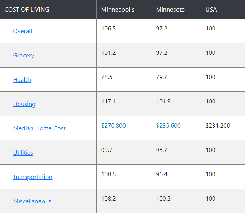Open the Miscellaneous link
Image resolution: width=245 pixels, height=213 pixels.
coord(32,201)
